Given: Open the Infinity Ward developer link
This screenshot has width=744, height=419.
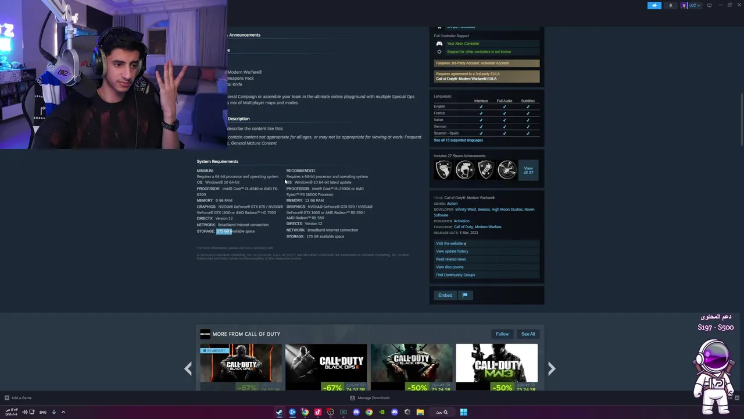Looking at the screenshot, I should 465,210.
